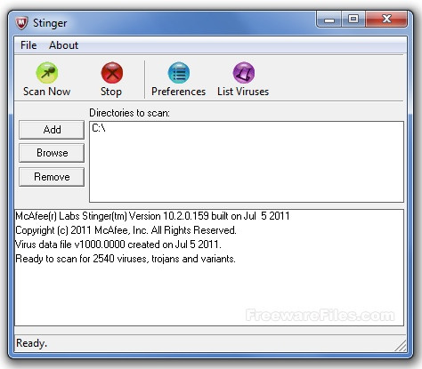Open the File menu
Image resolution: width=422 pixels, height=369 pixels.
pyautogui.click(x=28, y=45)
